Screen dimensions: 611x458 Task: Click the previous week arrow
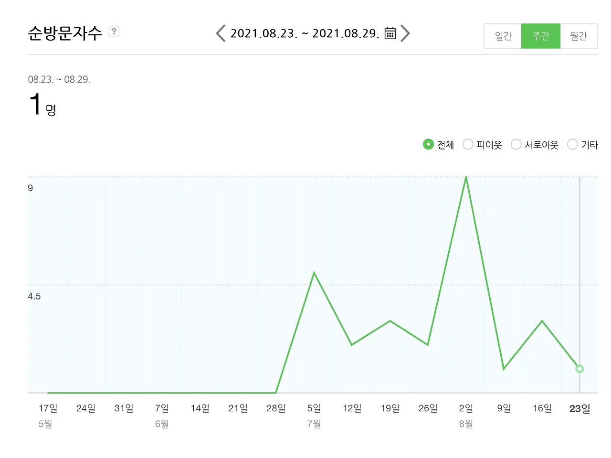[x=220, y=33]
